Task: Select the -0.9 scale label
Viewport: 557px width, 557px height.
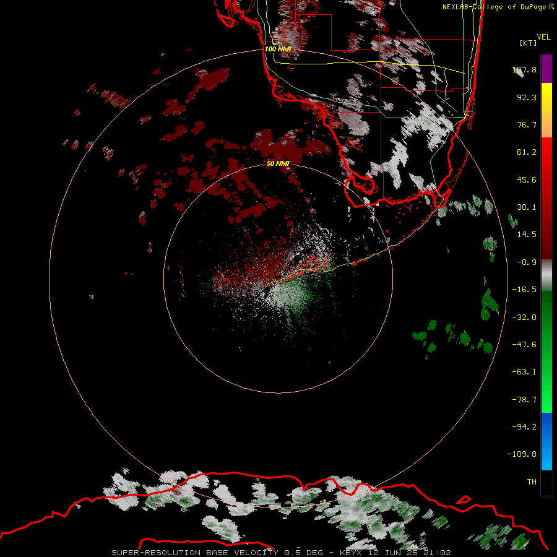Action: pos(527,262)
